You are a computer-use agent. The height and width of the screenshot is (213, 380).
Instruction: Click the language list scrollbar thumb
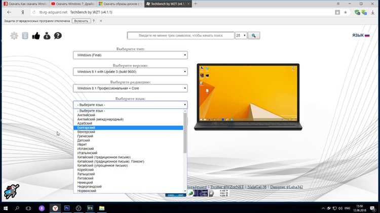pyautogui.click(x=185, y=133)
